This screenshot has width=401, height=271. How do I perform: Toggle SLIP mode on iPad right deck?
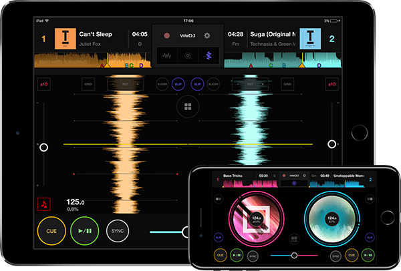tap(197, 84)
